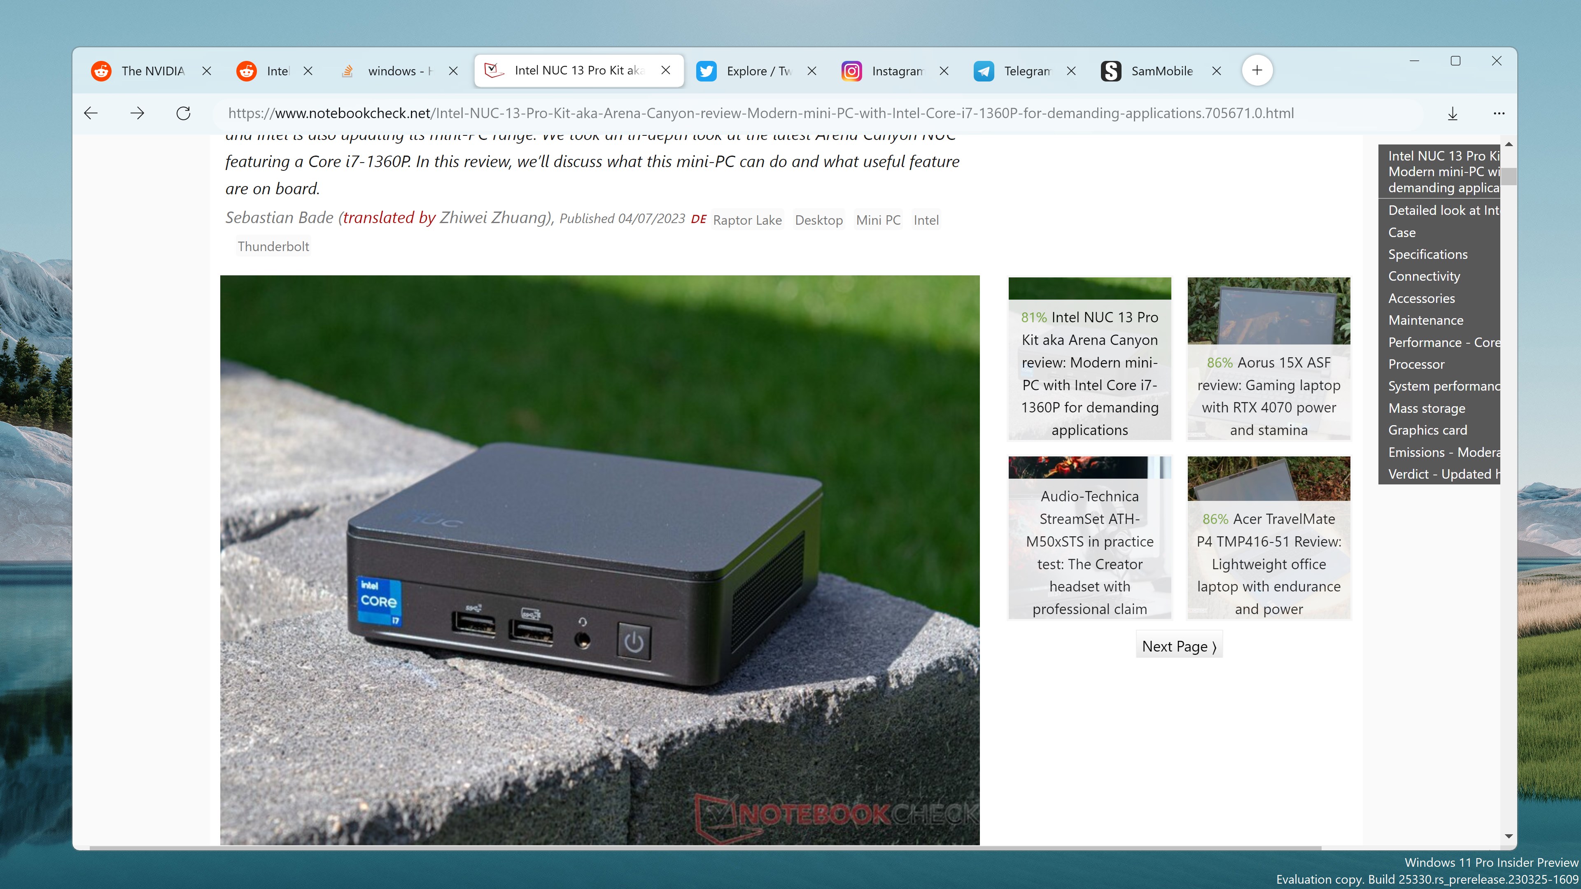The image size is (1581, 889).
Task: Add a new tab with plus button
Action: pyautogui.click(x=1257, y=70)
